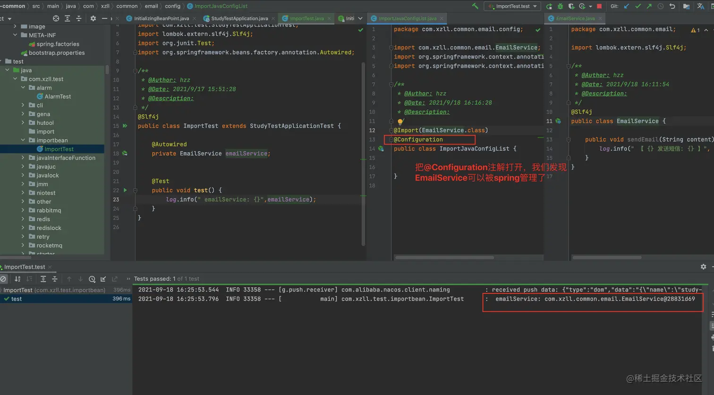
Task: Toggle show ignored tests filter
Action: 4,279
